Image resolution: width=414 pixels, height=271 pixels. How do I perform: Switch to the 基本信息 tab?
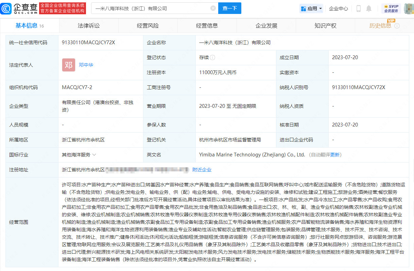coord(30,26)
